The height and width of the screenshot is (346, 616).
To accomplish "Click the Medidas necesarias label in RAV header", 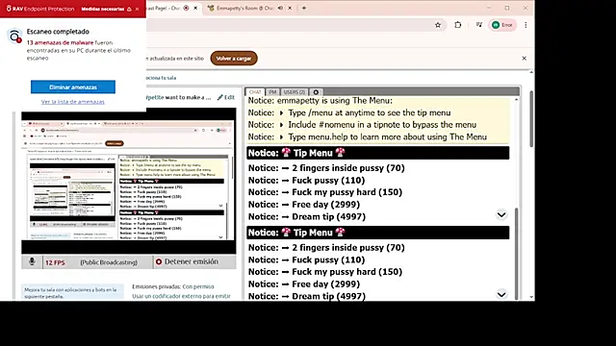I will [103, 9].
